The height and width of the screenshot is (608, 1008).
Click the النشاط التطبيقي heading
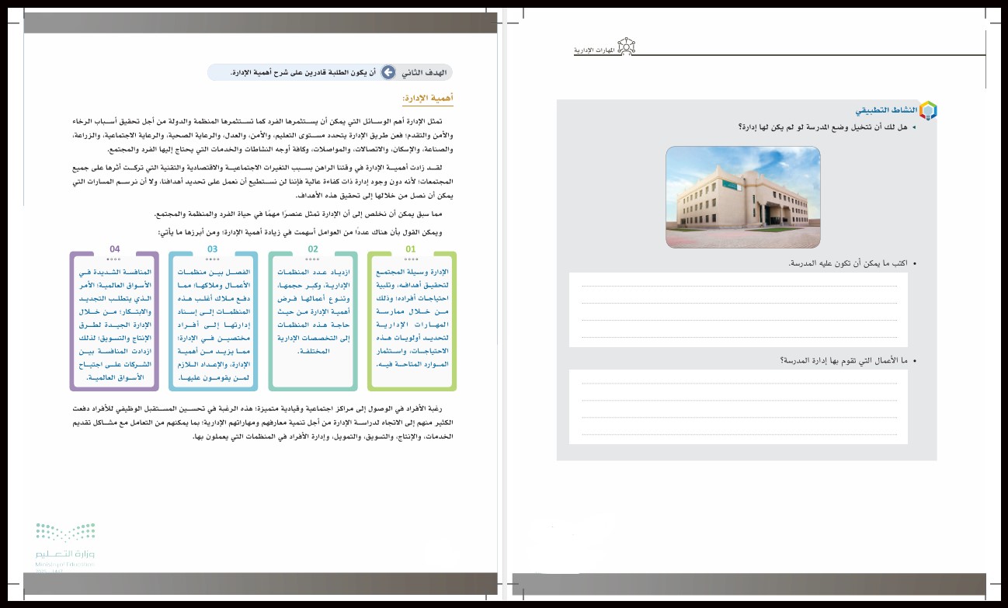pos(885,110)
